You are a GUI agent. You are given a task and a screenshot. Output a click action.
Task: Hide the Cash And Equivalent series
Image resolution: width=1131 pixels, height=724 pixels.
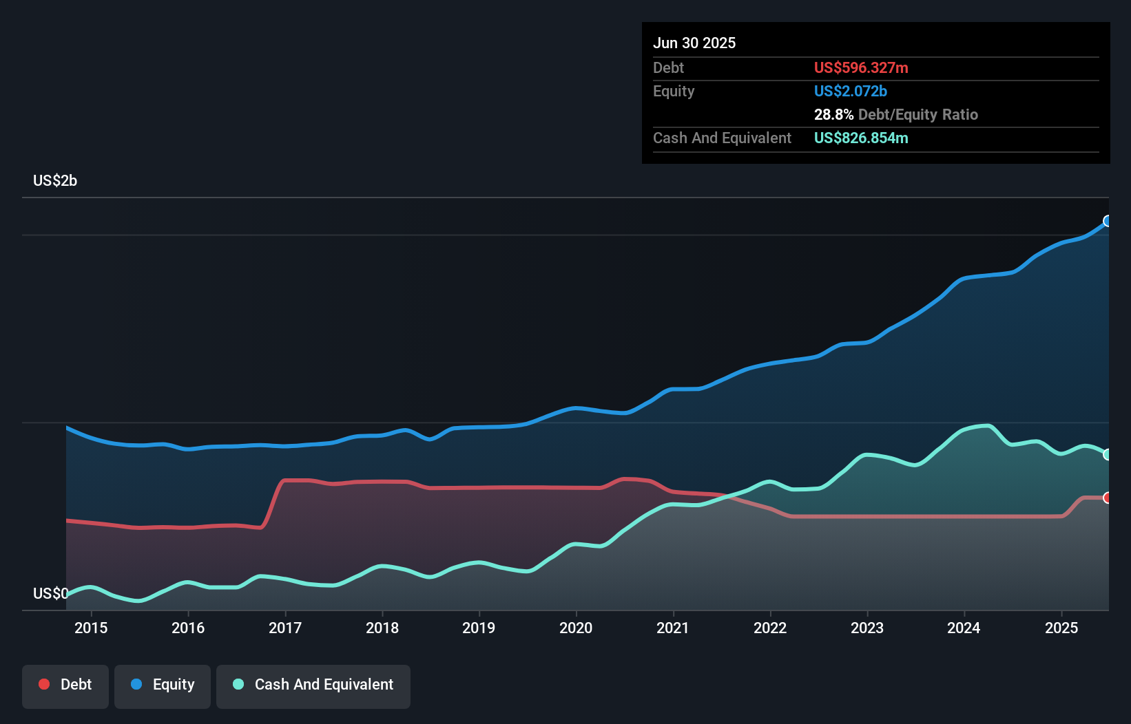(x=313, y=685)
